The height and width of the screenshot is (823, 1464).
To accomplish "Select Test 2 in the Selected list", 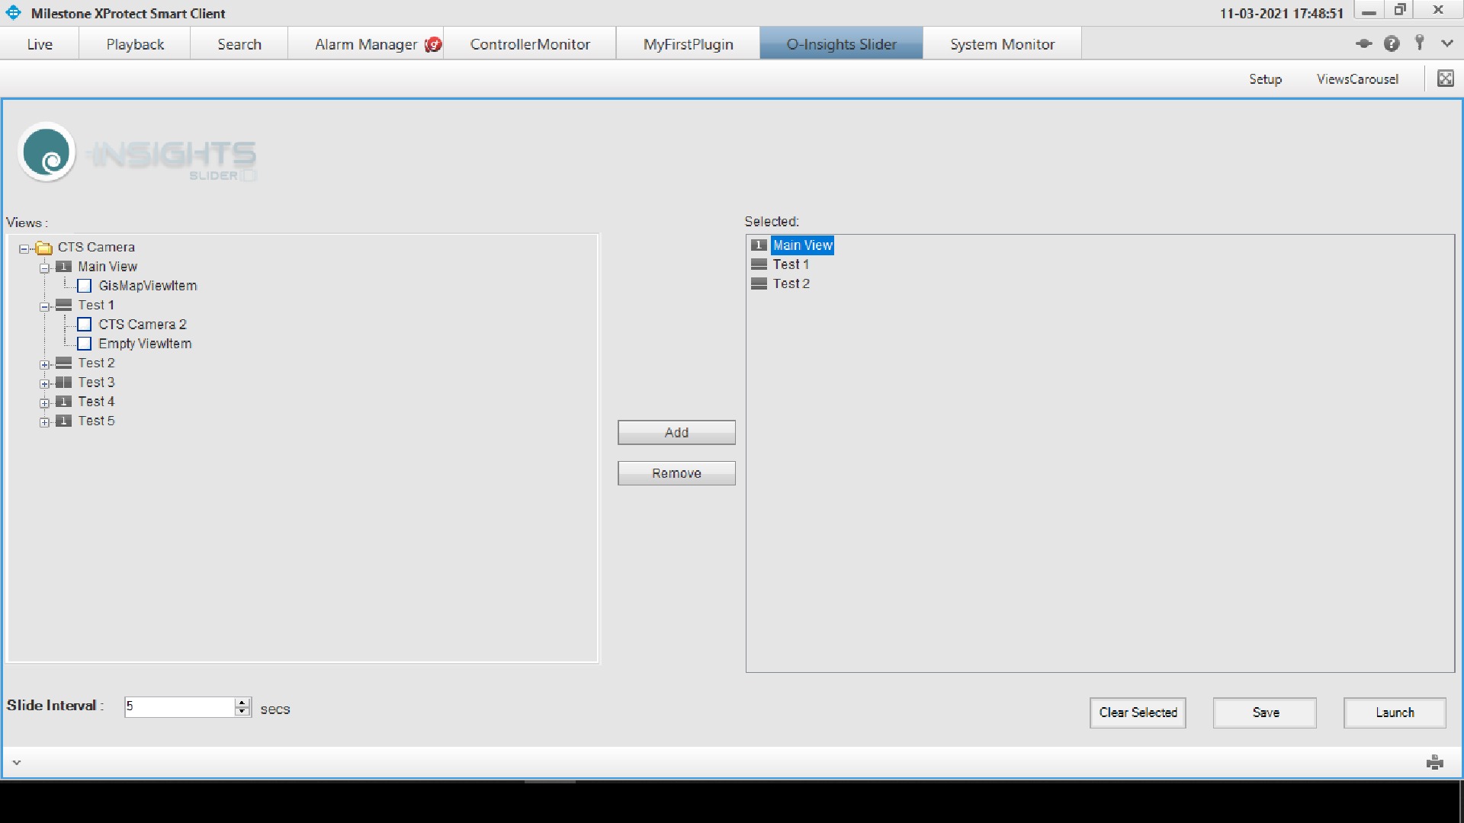I will click(791, 283).
